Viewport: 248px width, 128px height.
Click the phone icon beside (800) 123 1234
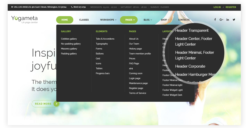pos(72,7)
